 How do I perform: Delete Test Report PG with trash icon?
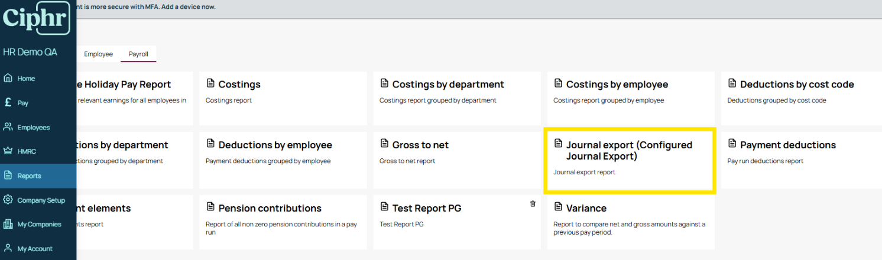click(x=533, y=203)
